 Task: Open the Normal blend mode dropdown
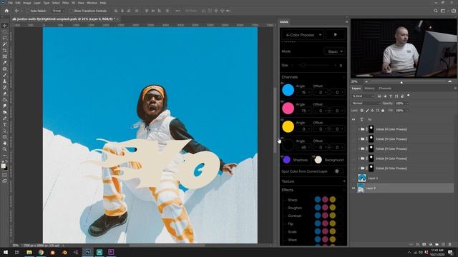coord(366,104)
